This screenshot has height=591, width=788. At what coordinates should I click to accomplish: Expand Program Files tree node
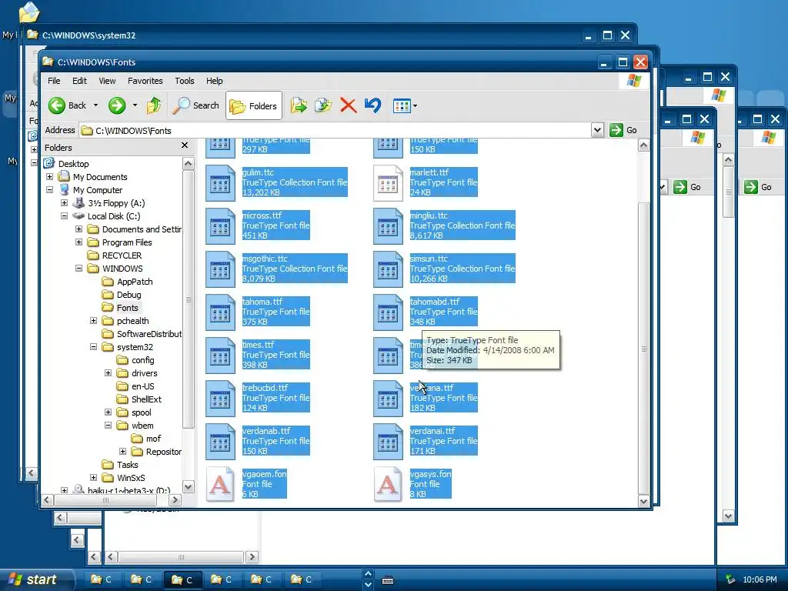(x=79, y=242)
